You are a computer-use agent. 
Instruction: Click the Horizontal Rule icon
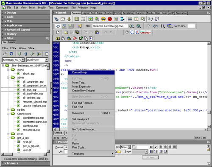(130, 19)
